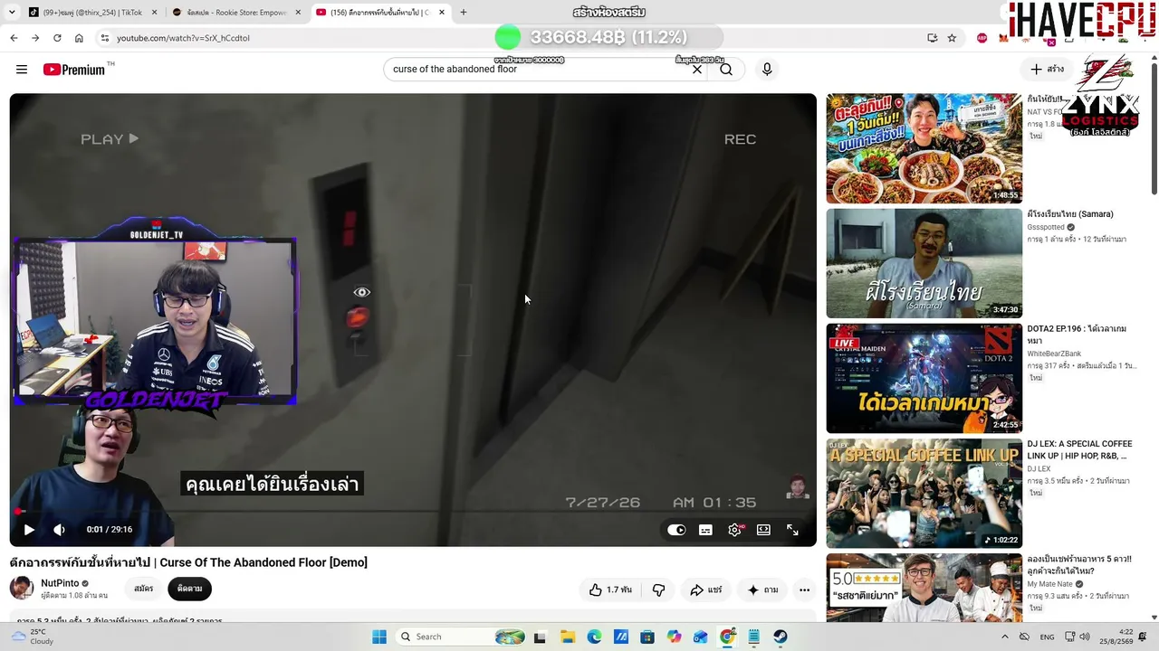This screenshot has height=651, width=1159.
Task: Click the install app icon in address bar
Action: (932, 38)
